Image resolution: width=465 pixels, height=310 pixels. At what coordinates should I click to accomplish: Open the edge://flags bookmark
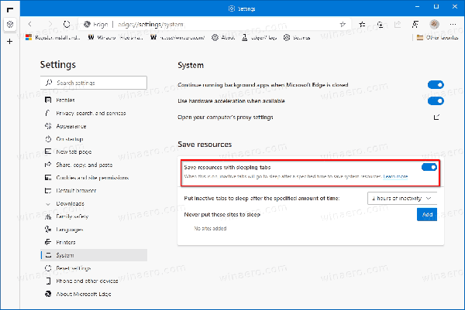point(259,38)
